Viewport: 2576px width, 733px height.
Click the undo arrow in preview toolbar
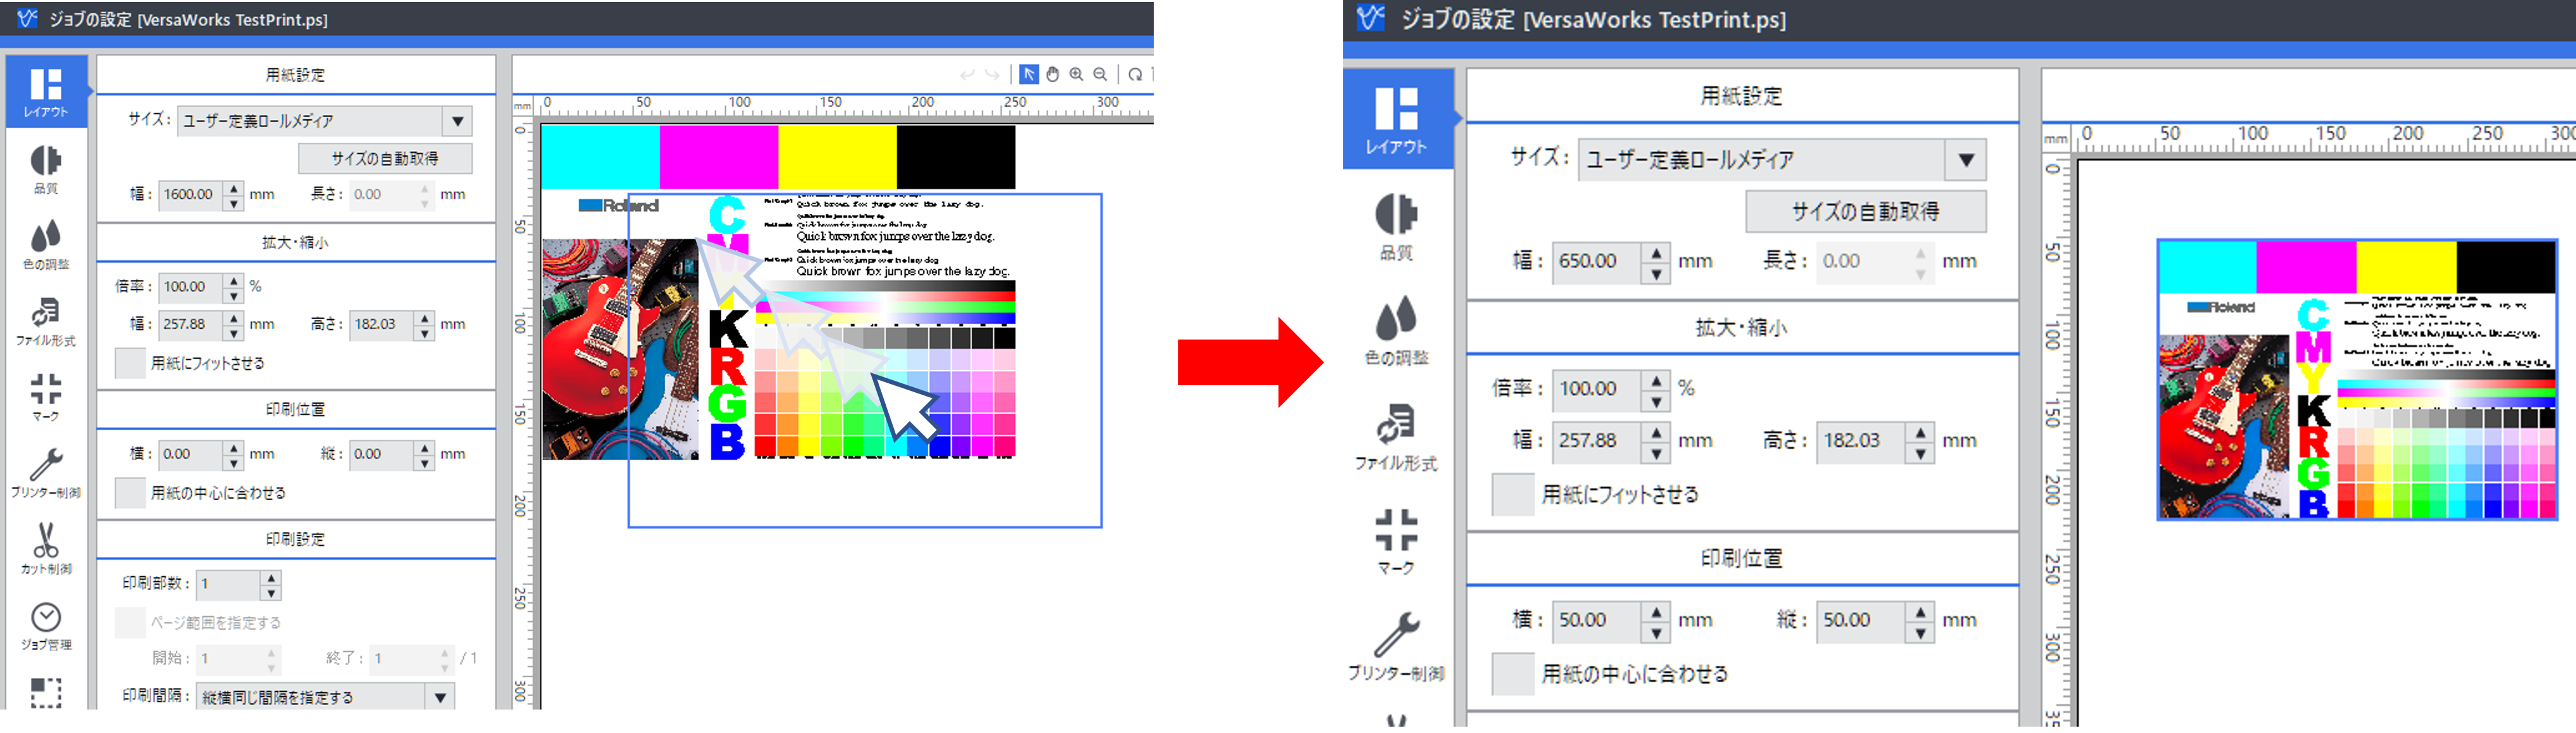tap(967, 74)
